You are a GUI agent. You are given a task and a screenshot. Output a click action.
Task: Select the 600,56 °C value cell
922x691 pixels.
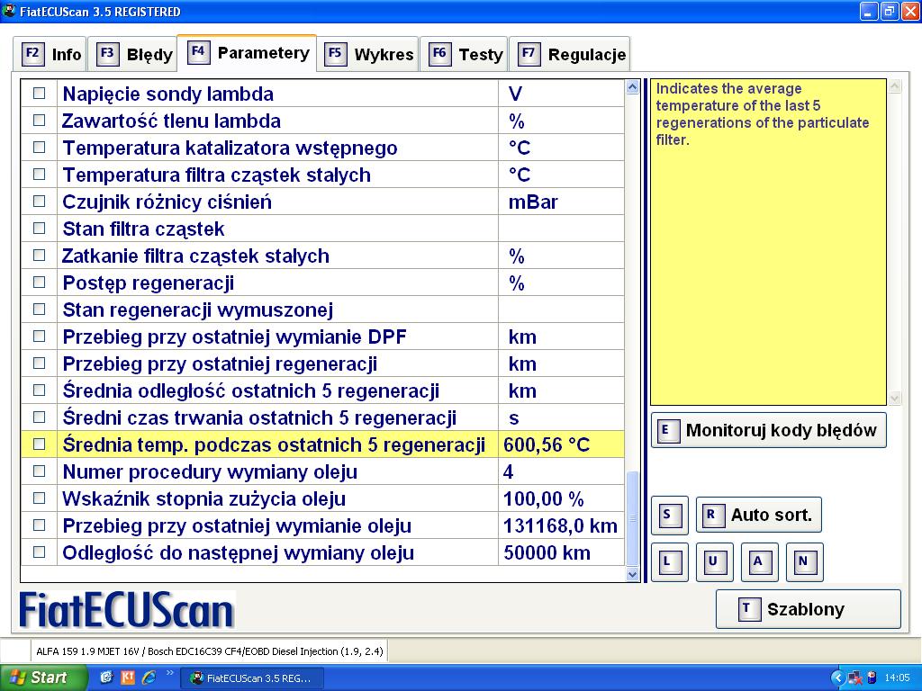pos(561,444)
